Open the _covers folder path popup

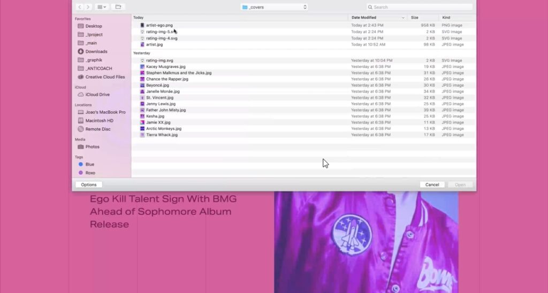274,7
